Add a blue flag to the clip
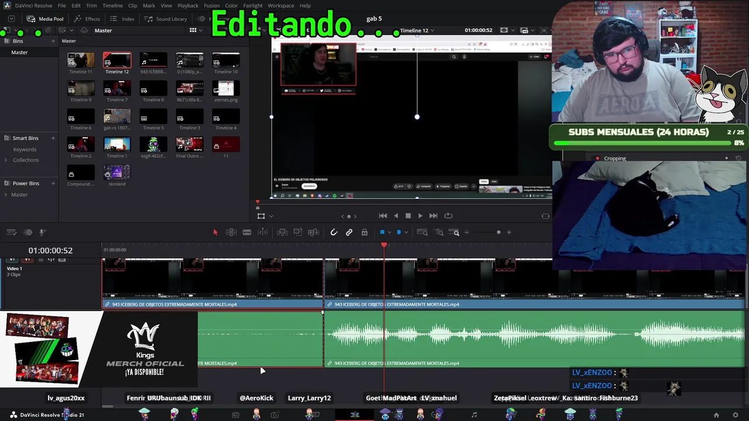The image size is (749, 421). click(x=382, y=233)
